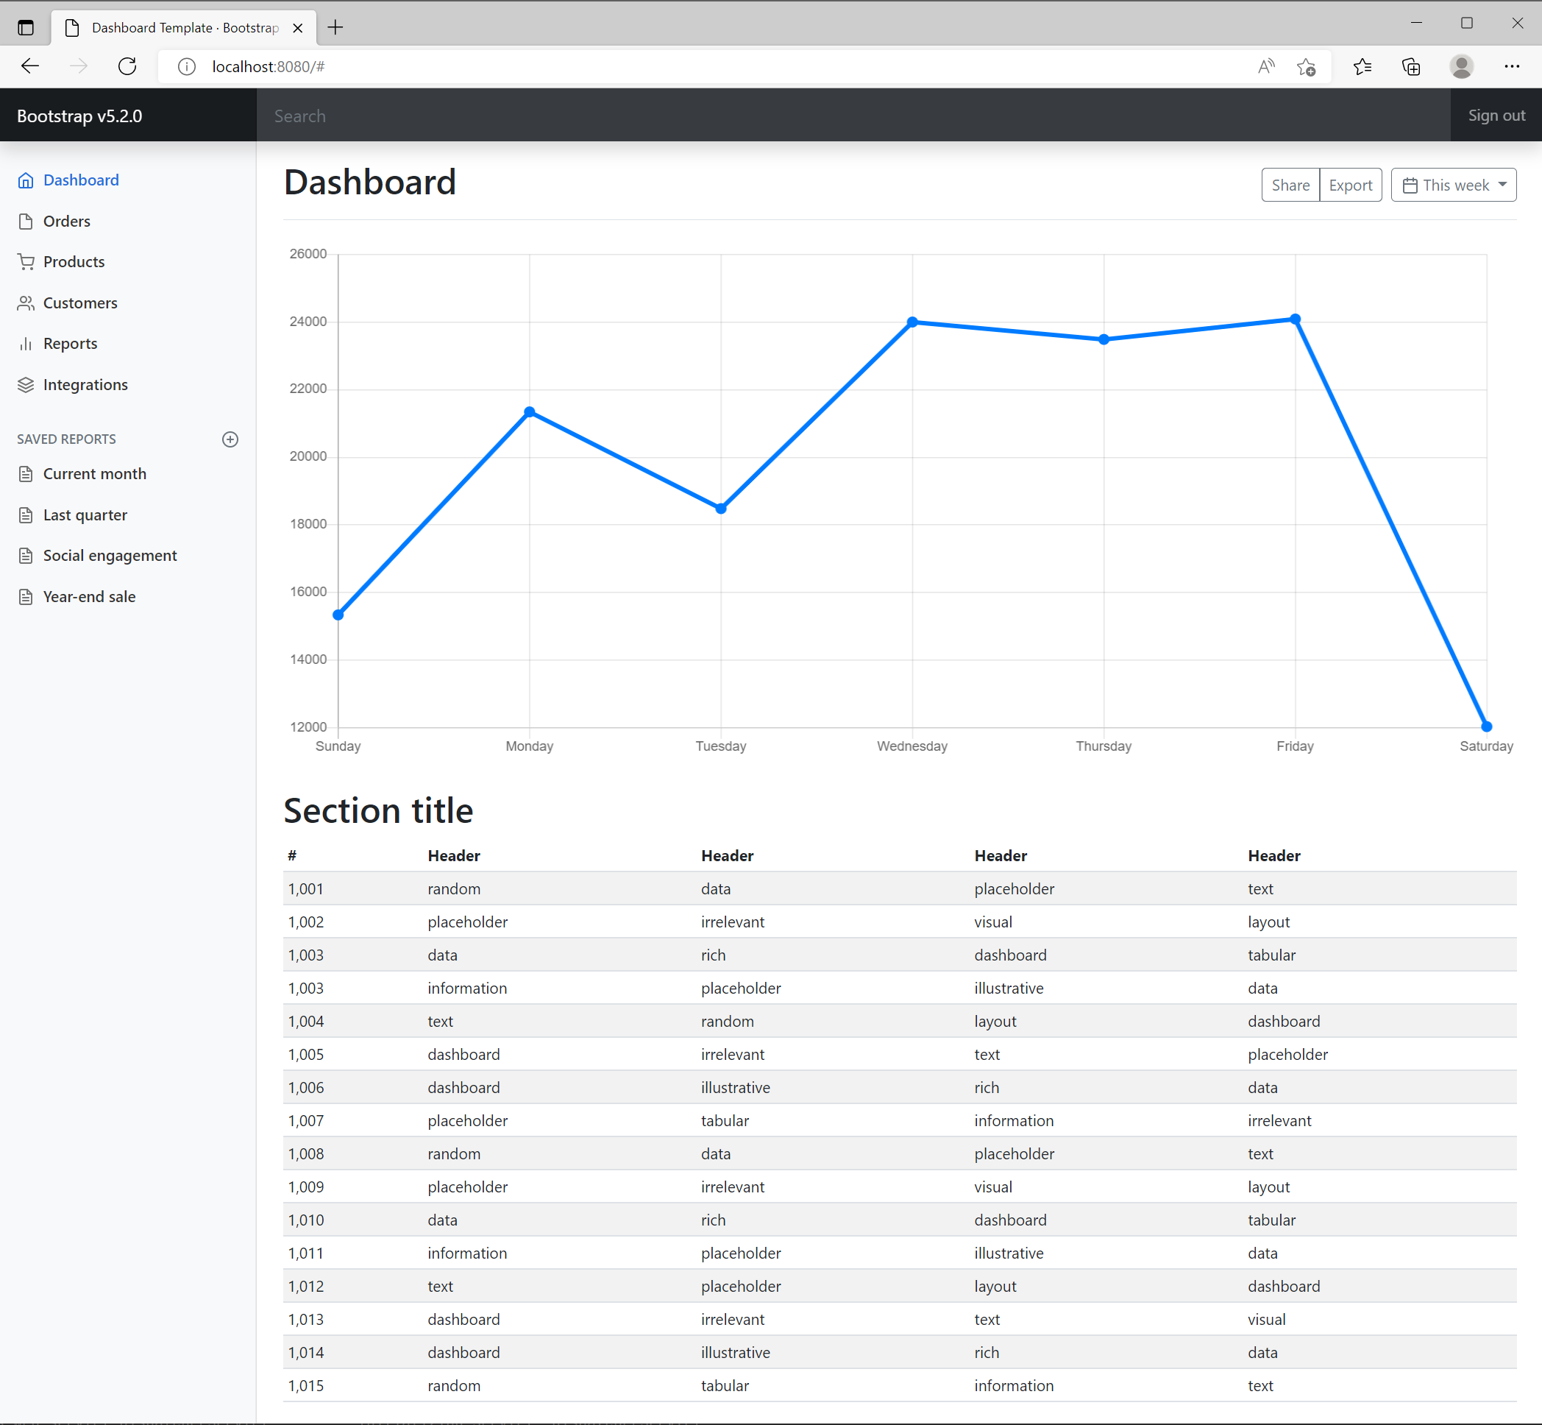The image size is (1542, 1425).
Task: Click the Integrations layers icon
Action: (26, 384)
